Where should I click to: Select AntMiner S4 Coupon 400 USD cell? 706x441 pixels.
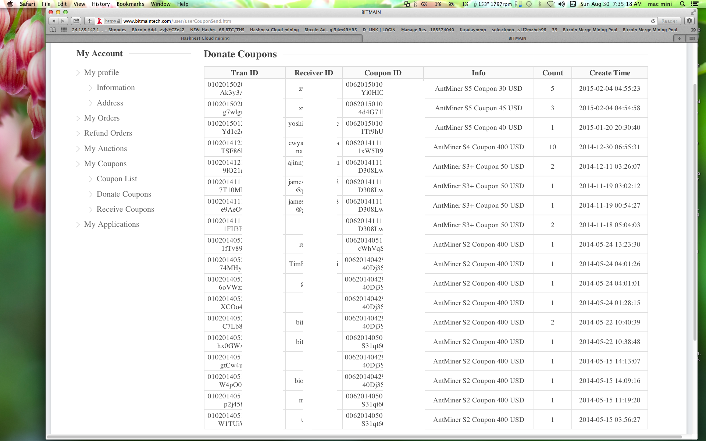tap(478, 147)
